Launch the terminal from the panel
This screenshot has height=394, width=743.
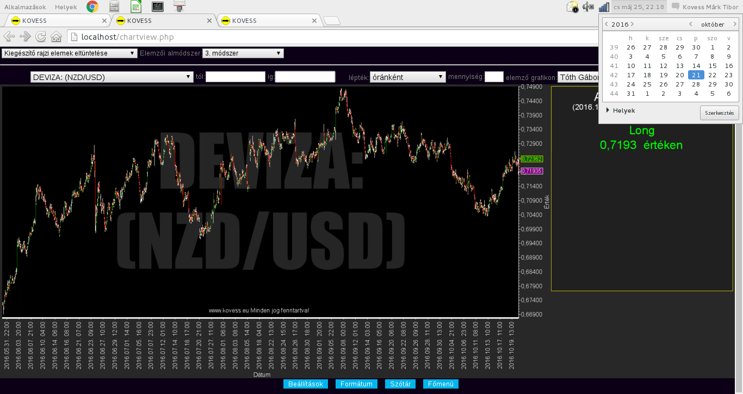tap(157, 7)
